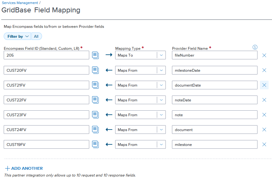Focus the document Provider Field Name input
The height and width of the screenshot is (179, 272).
pos(214,130)
